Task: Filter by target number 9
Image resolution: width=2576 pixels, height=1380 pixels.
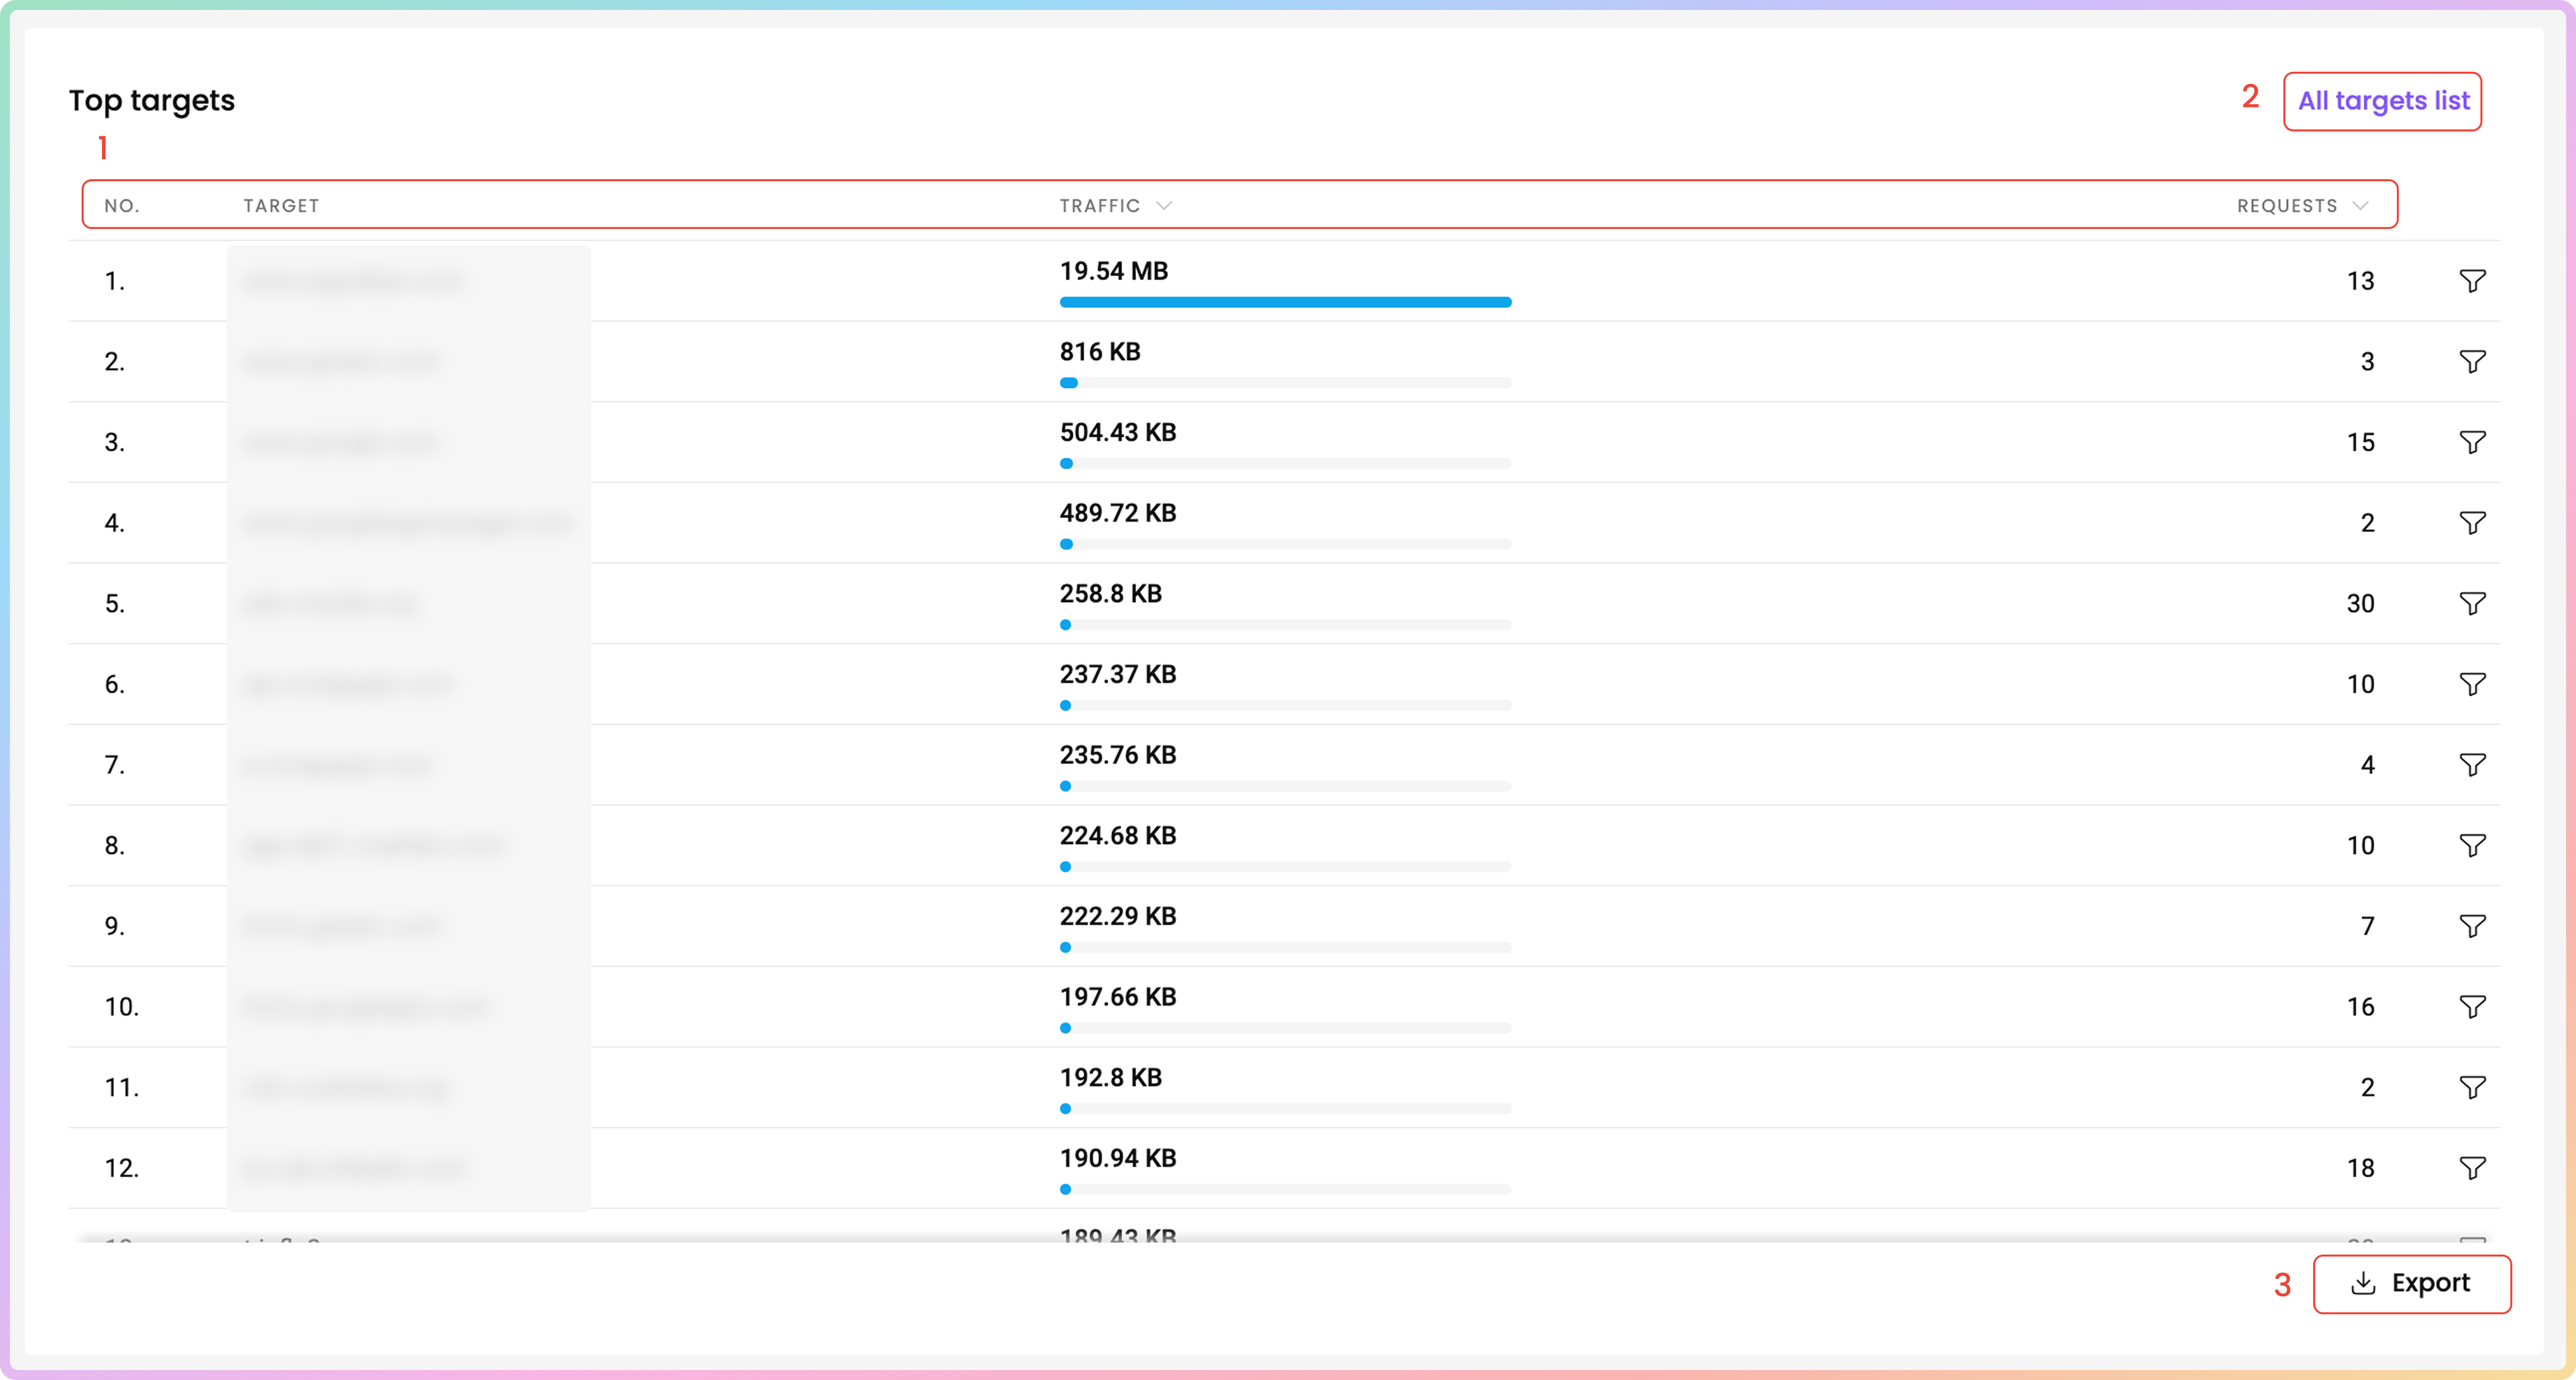Action: (2472, 926)
